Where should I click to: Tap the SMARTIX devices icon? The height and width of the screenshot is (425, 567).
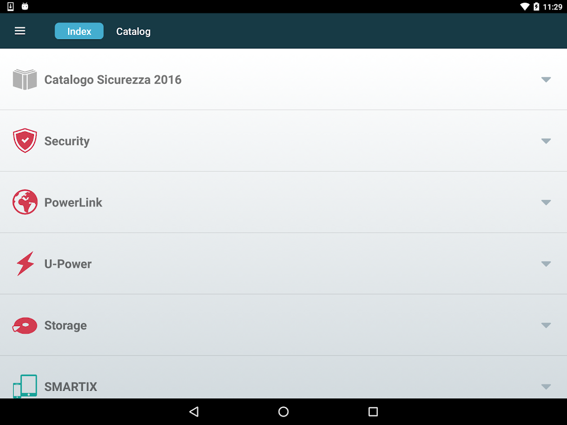[x=25, y=386]
